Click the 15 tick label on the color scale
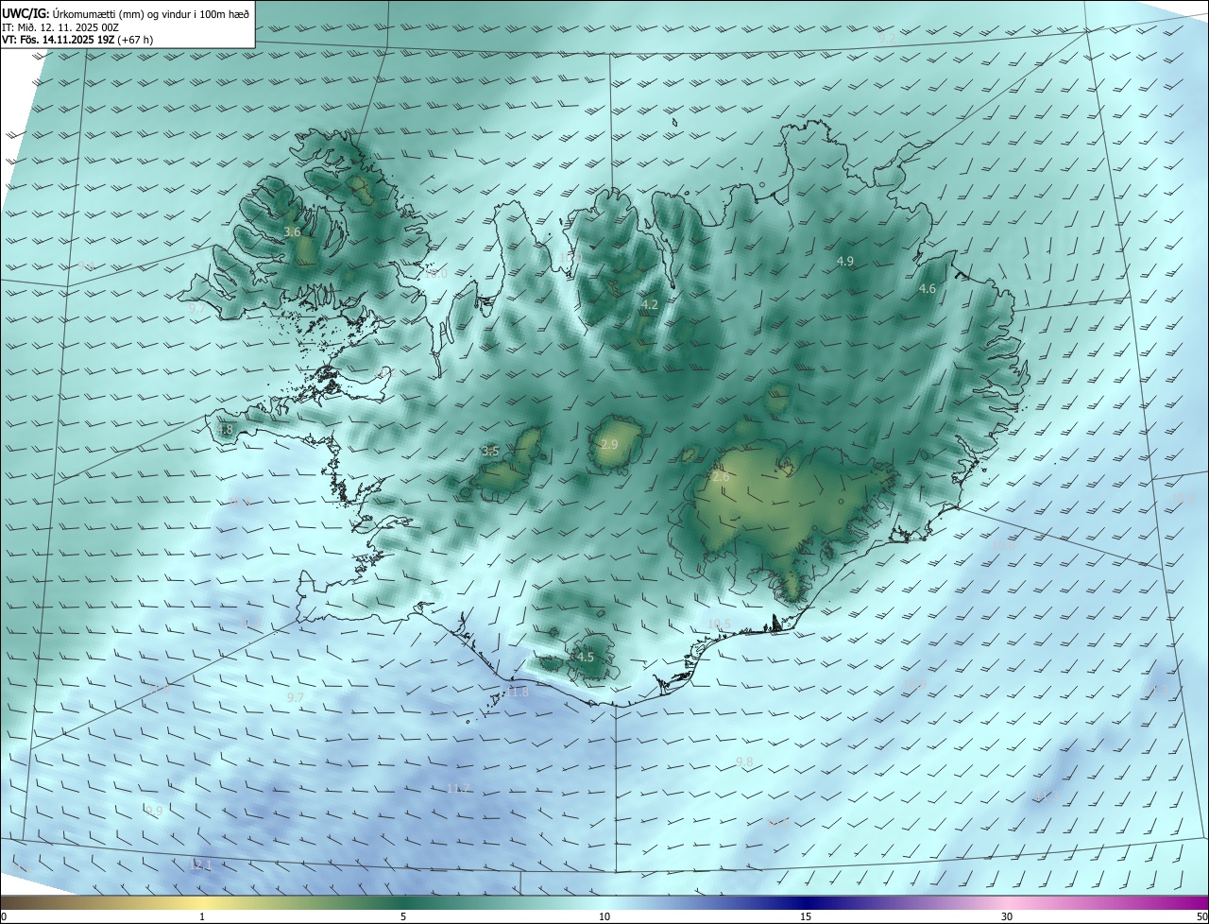The width and height of the screenshot is (1209, 924). 806,916
